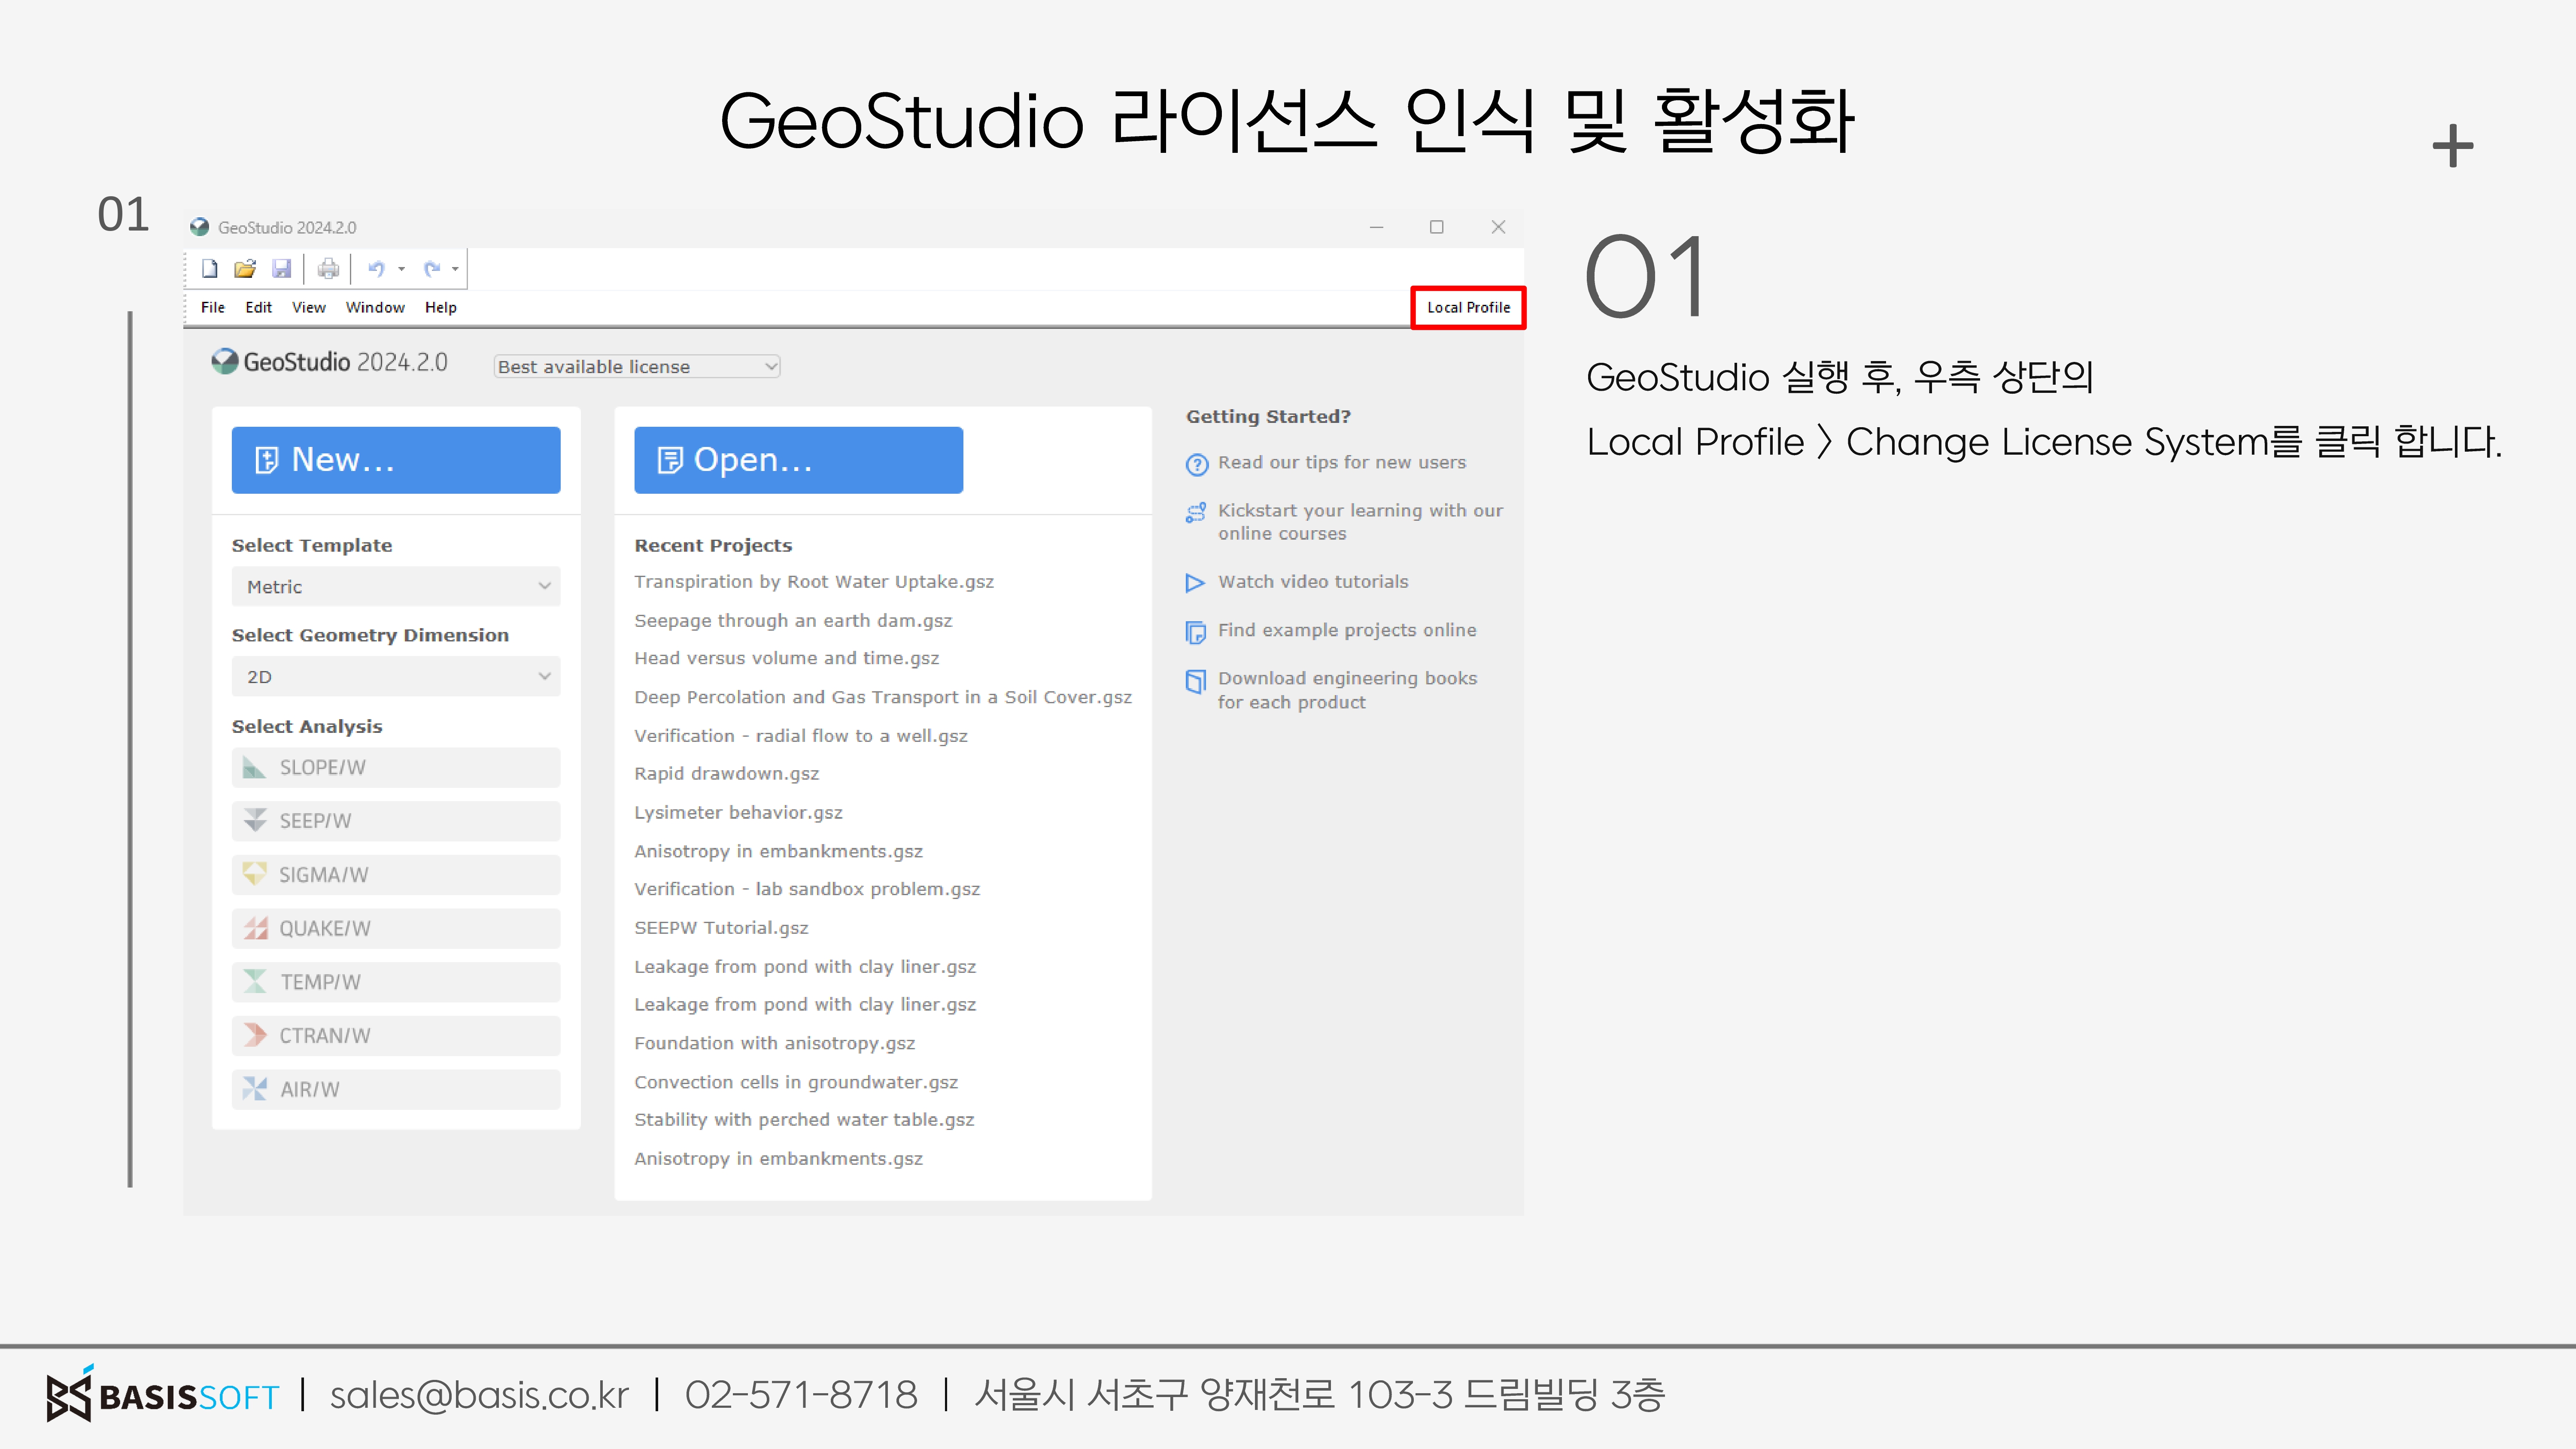Click the New file toolbar icon

pyautogui.click(x=209, y=269)
